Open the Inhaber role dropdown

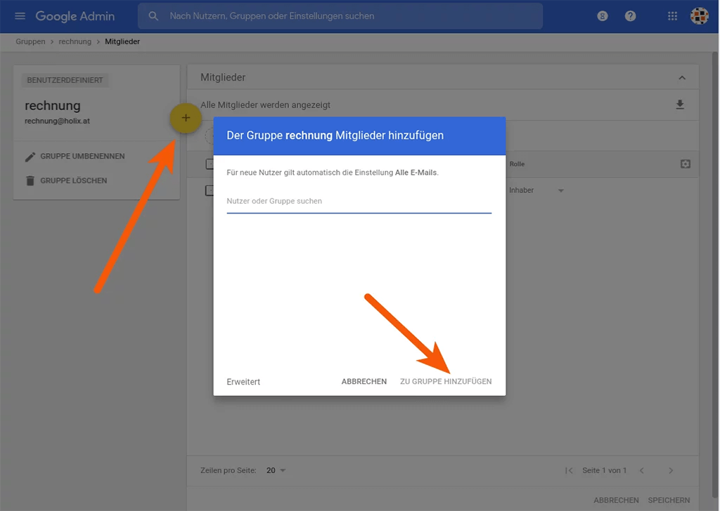tap(560, 190)
